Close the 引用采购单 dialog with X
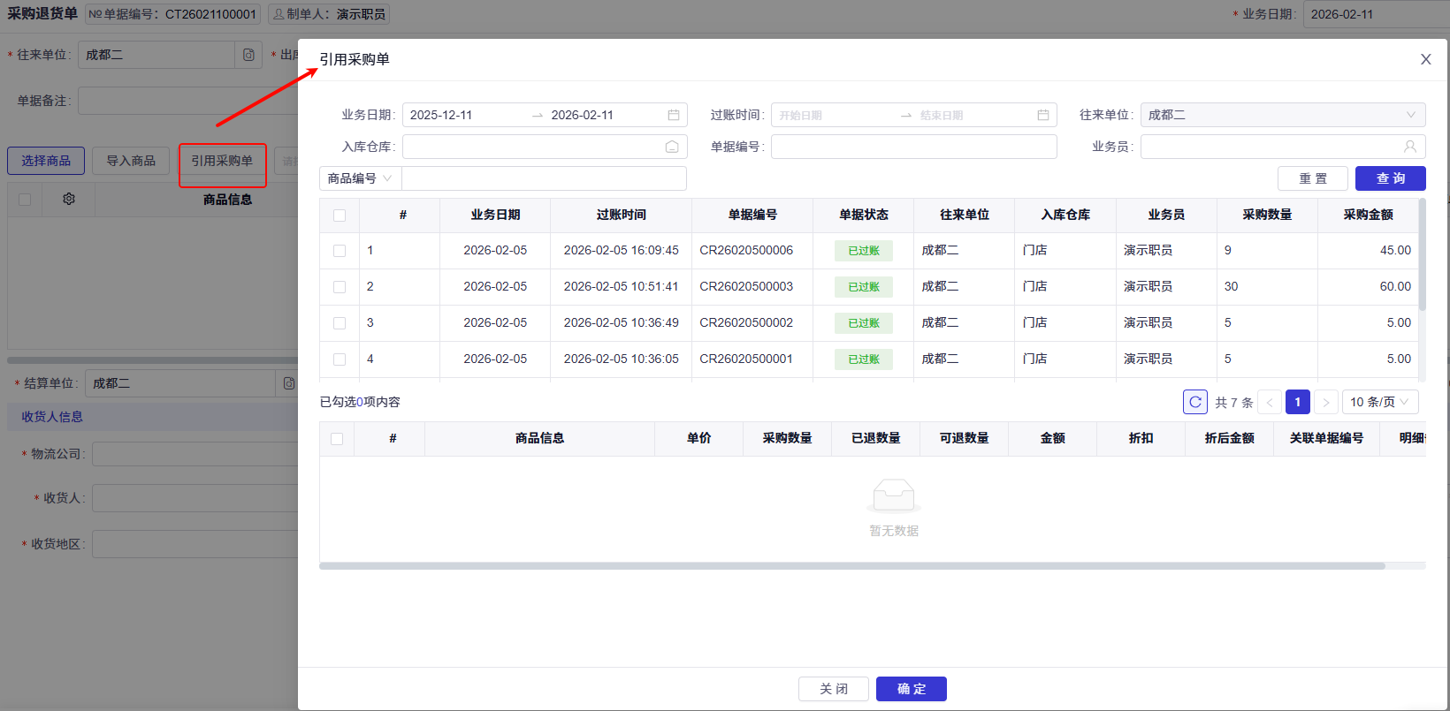The height and width of the screenshot is (711, 1450). coord(1425,59)
